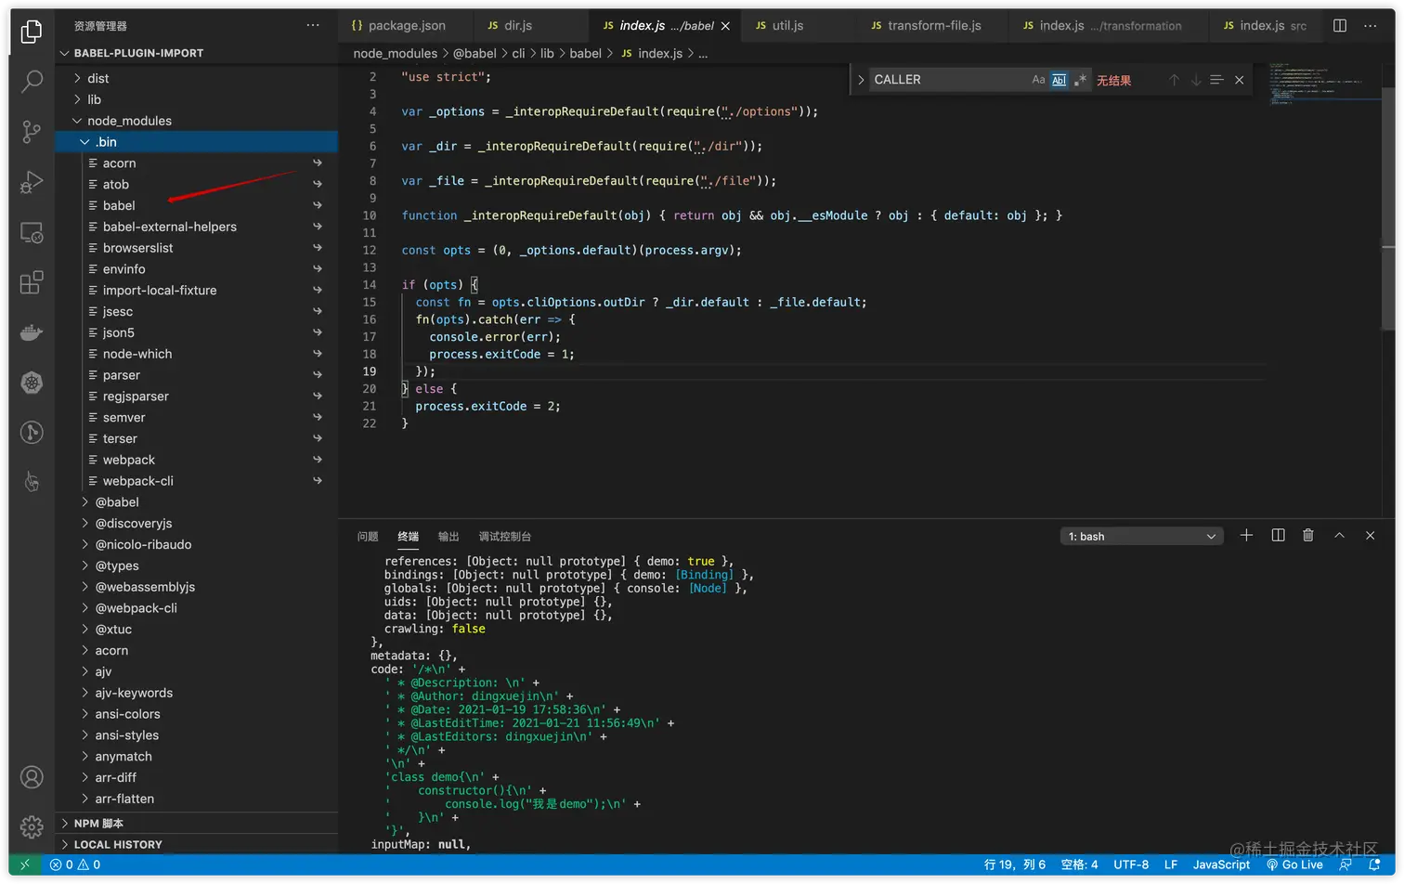1404x884 pixels.
Task: Open the Explorer view in activity bar
Action: (x=32, y=32)
